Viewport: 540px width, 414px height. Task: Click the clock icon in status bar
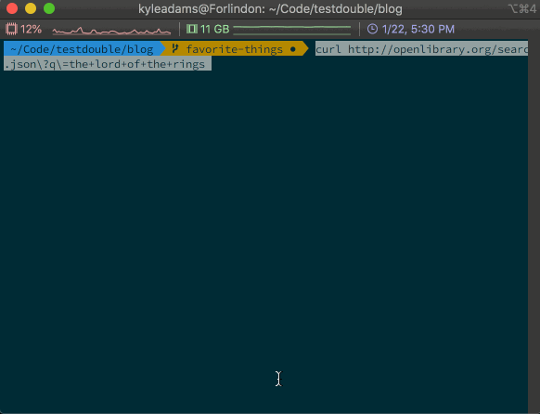pyautogui.click(x=372, y=29)
